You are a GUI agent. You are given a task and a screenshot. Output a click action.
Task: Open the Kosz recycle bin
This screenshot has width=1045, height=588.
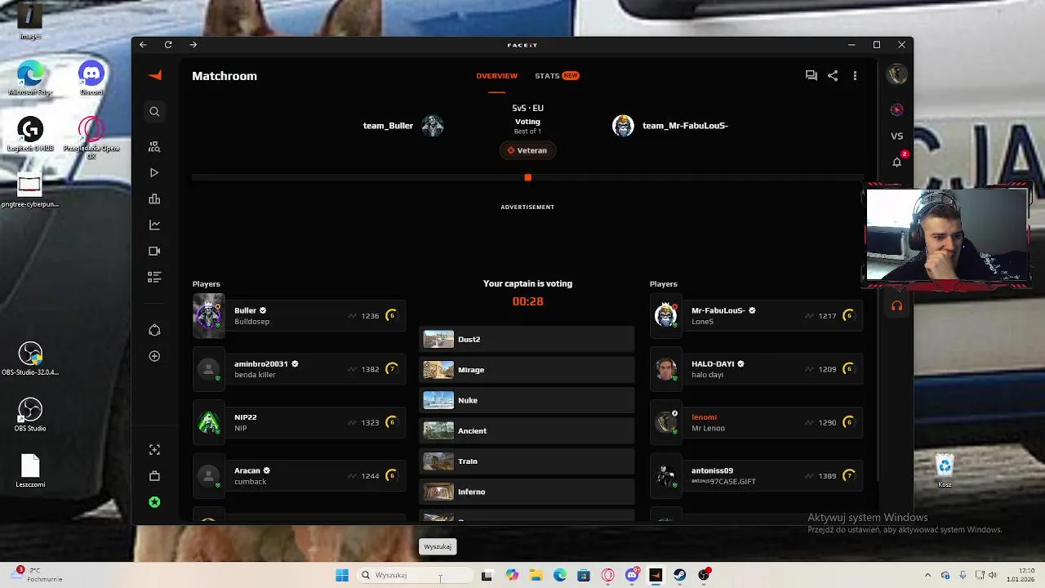click(945, 470)
